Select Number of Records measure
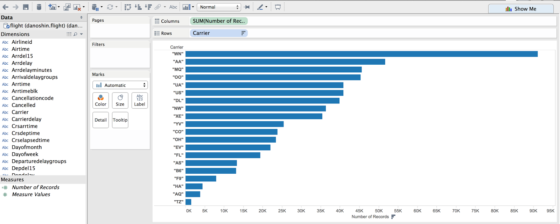 (35, 187)
